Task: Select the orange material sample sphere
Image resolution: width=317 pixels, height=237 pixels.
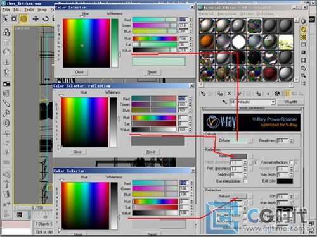Action: [x=207, y=42]
